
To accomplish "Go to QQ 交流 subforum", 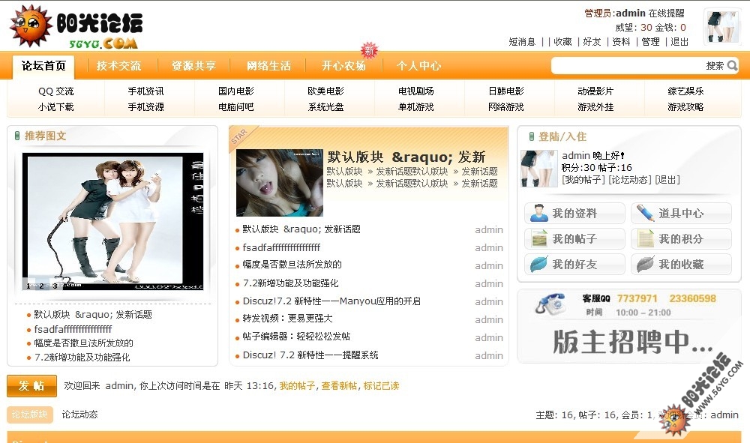I will 56,91.
